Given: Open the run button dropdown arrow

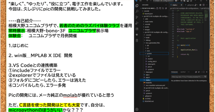Looking at the screenshot, I should tap(197, 5).
